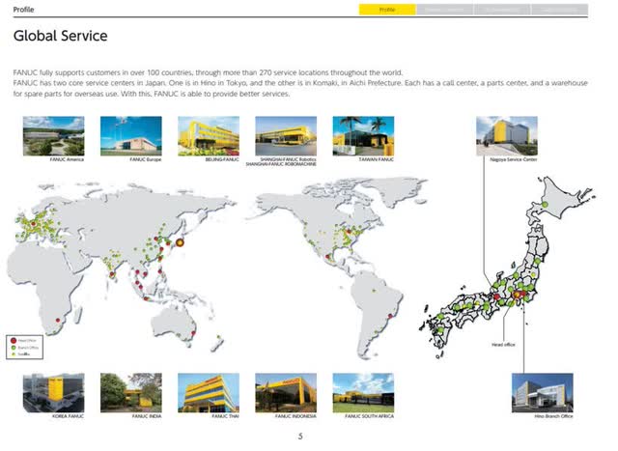
Task: Select the yellow Profile tab
Action: (x=387, y=10)
